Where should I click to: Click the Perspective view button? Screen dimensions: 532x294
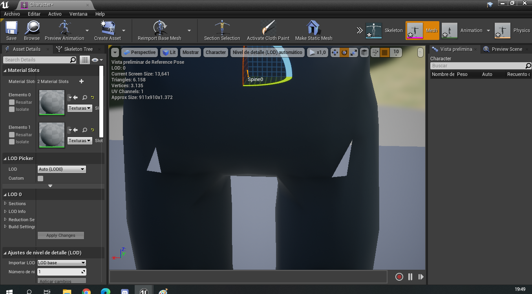click(x=139, y=52)
